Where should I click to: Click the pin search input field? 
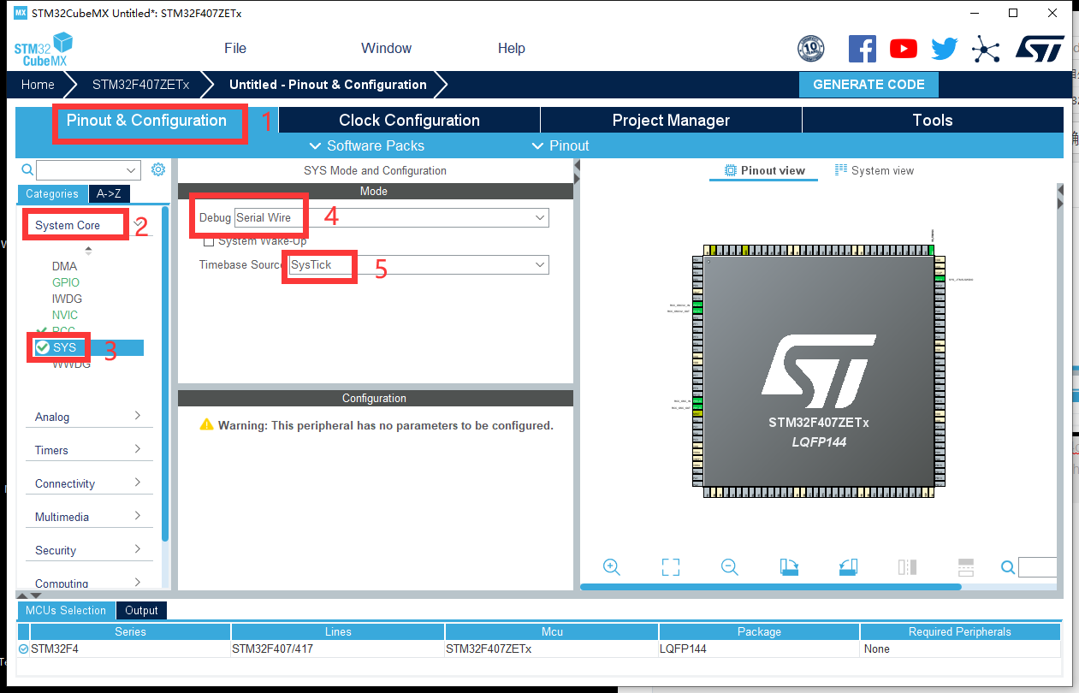point(1037,567)
